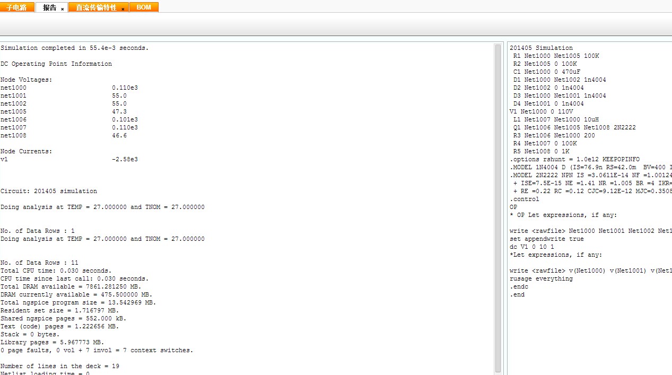Click netlist line 'V1 Net1000 0 110V'
The height and width of the screenshot is (375, 672).
(542, 111)
